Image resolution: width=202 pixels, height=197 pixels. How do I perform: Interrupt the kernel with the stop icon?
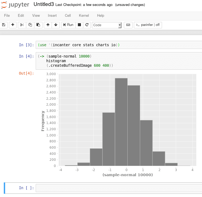[79, 25]
